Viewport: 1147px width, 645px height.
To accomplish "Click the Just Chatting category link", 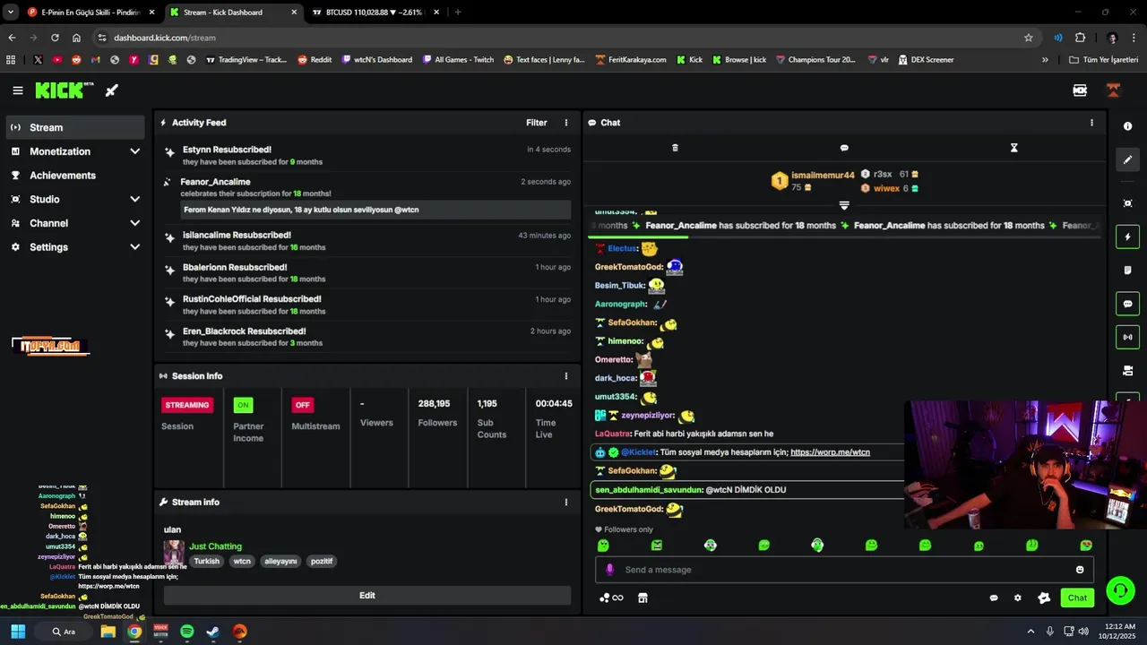I will pos(215,546).
